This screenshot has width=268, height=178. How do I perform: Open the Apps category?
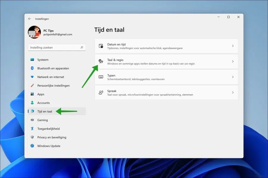click(57, 94)
